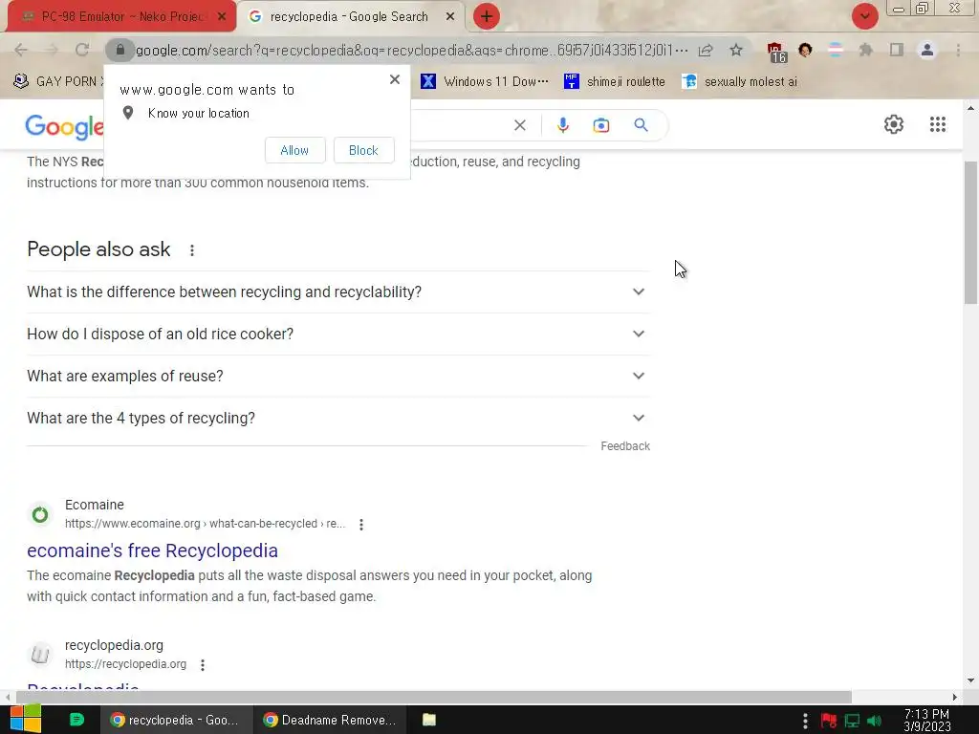Open Google quick settings gear

(x=894, y=124)
